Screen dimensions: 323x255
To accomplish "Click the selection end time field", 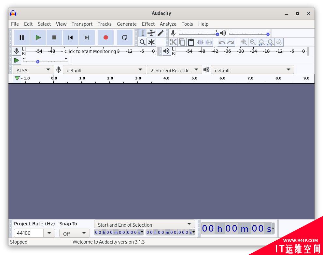I will pyautogui.click(x=169, y=232).
